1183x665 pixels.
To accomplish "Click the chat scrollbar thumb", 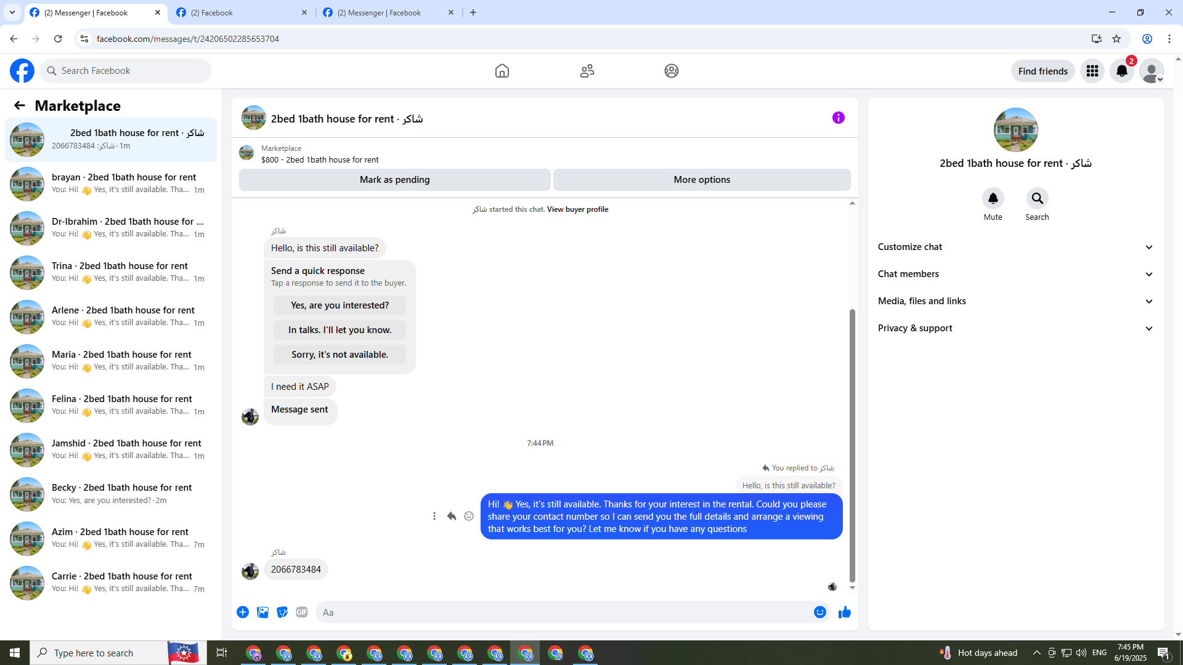I will pyautogui.click(x=852, y=445).
